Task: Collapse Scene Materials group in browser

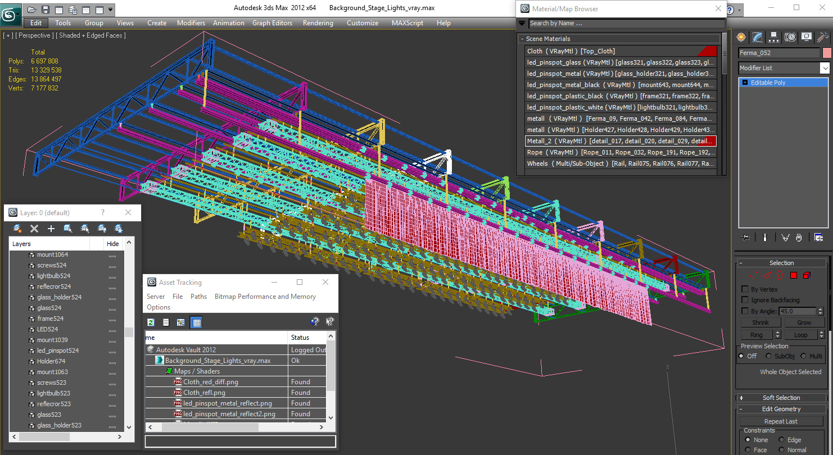Action: click(x=522, y=39)
